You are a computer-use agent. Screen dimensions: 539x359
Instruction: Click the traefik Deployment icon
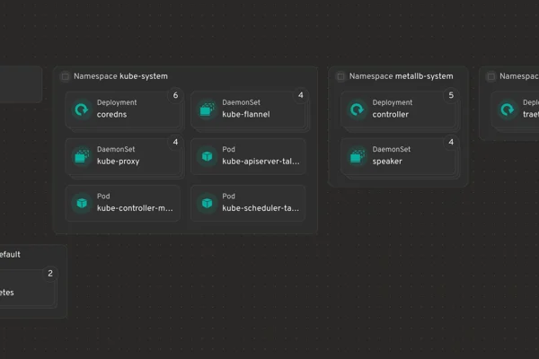[507, 109]
